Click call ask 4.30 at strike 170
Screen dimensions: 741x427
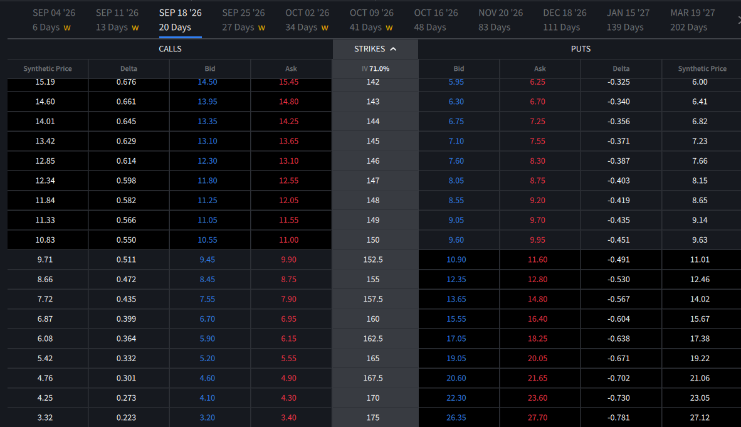289,398
